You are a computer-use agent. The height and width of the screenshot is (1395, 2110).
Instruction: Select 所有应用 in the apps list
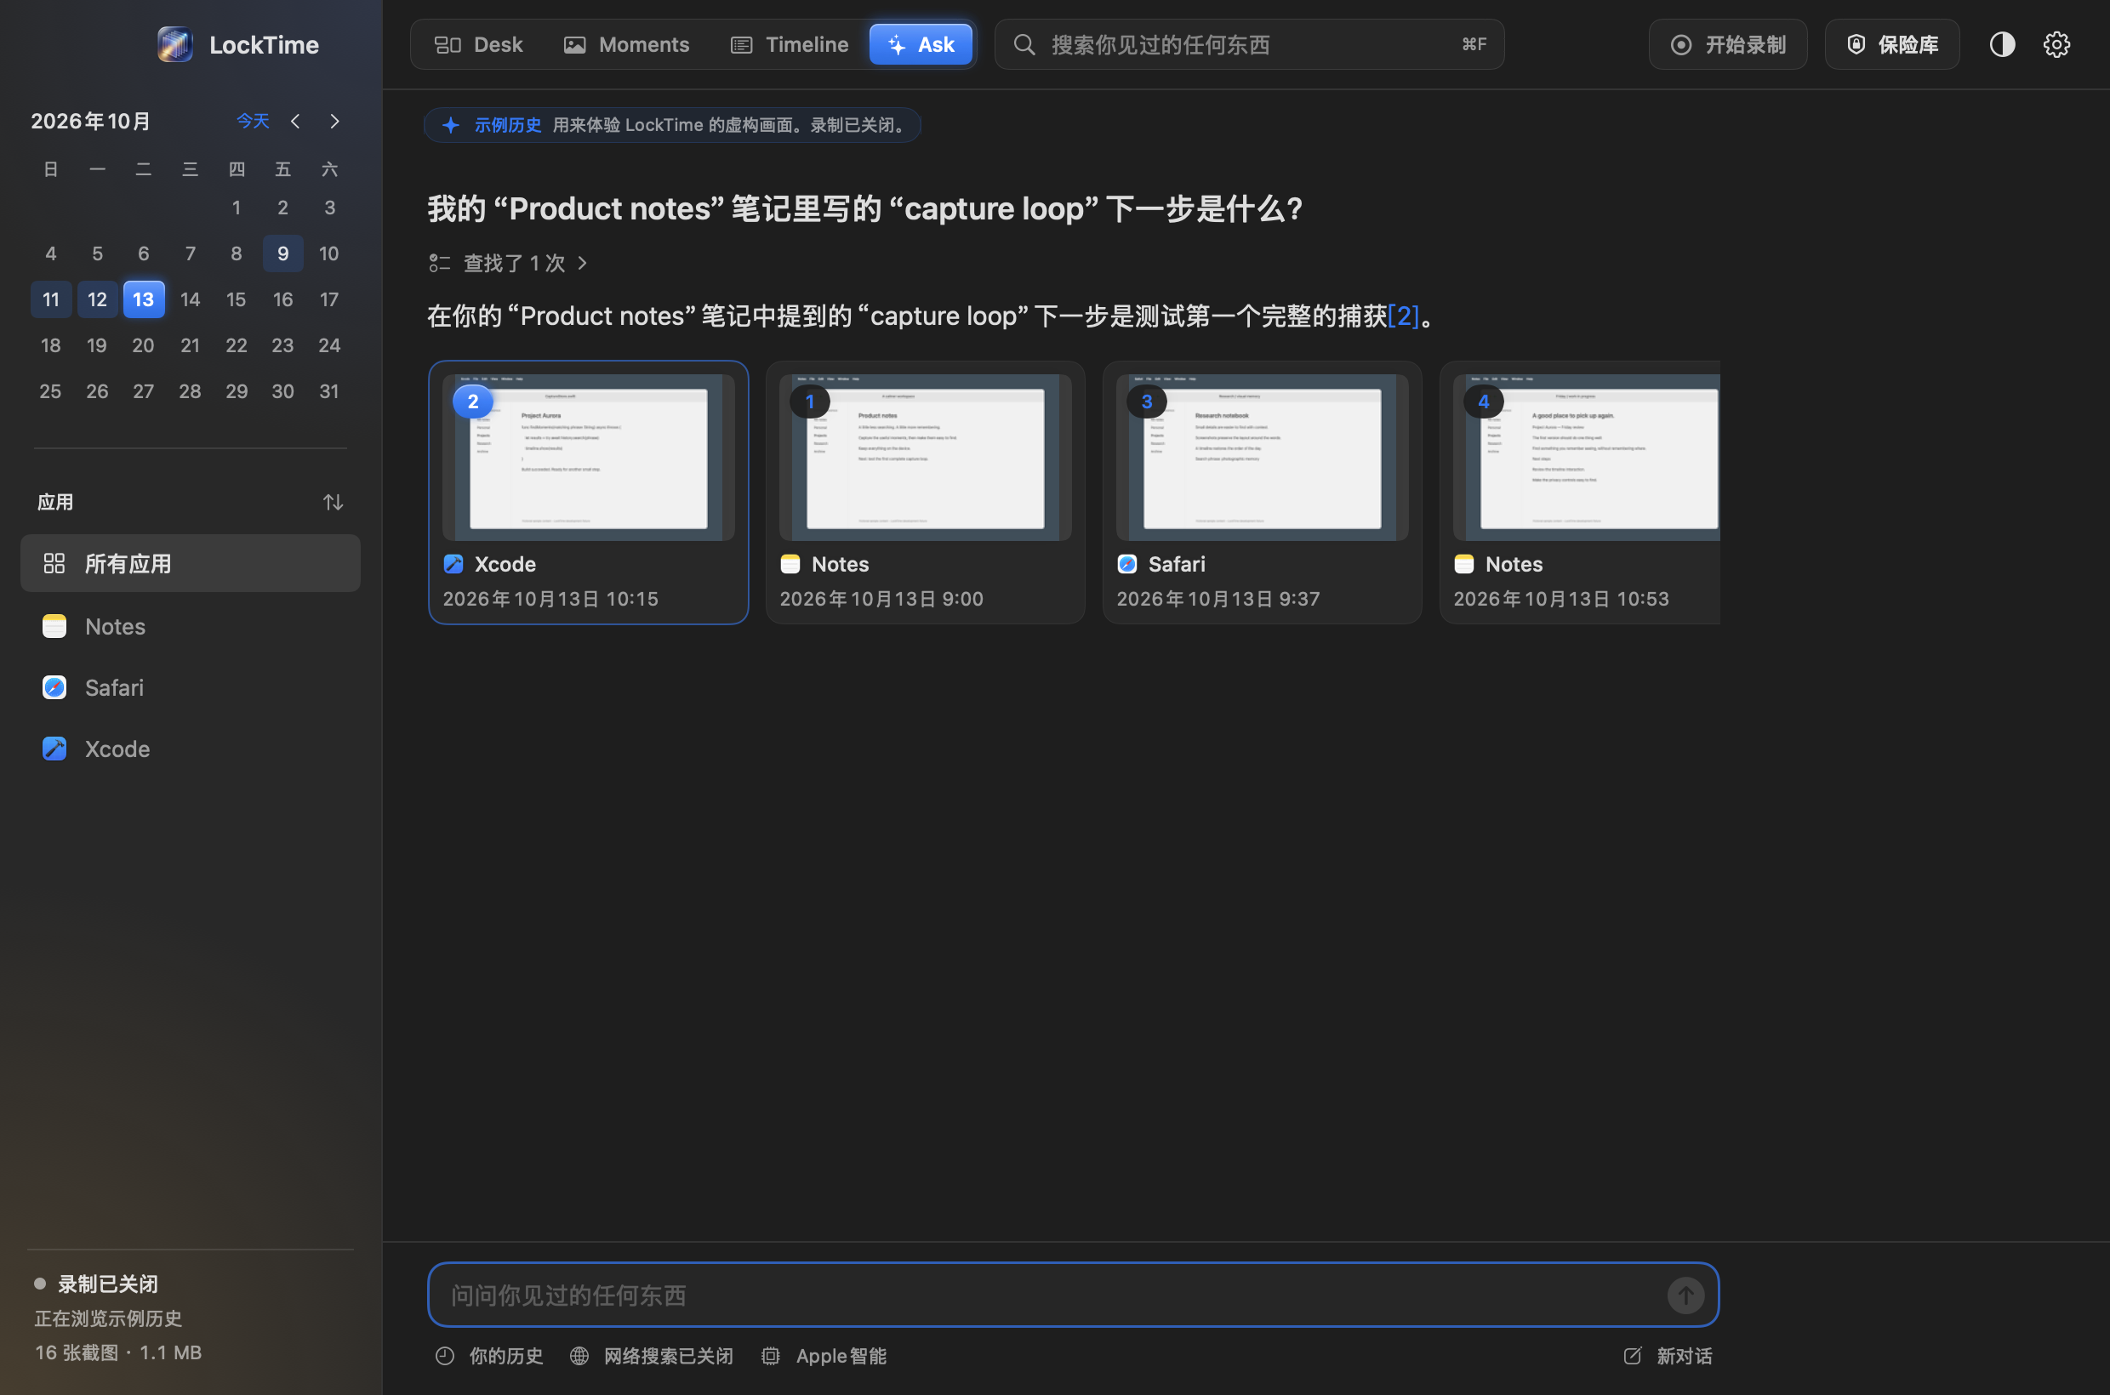tap(191, 563)
